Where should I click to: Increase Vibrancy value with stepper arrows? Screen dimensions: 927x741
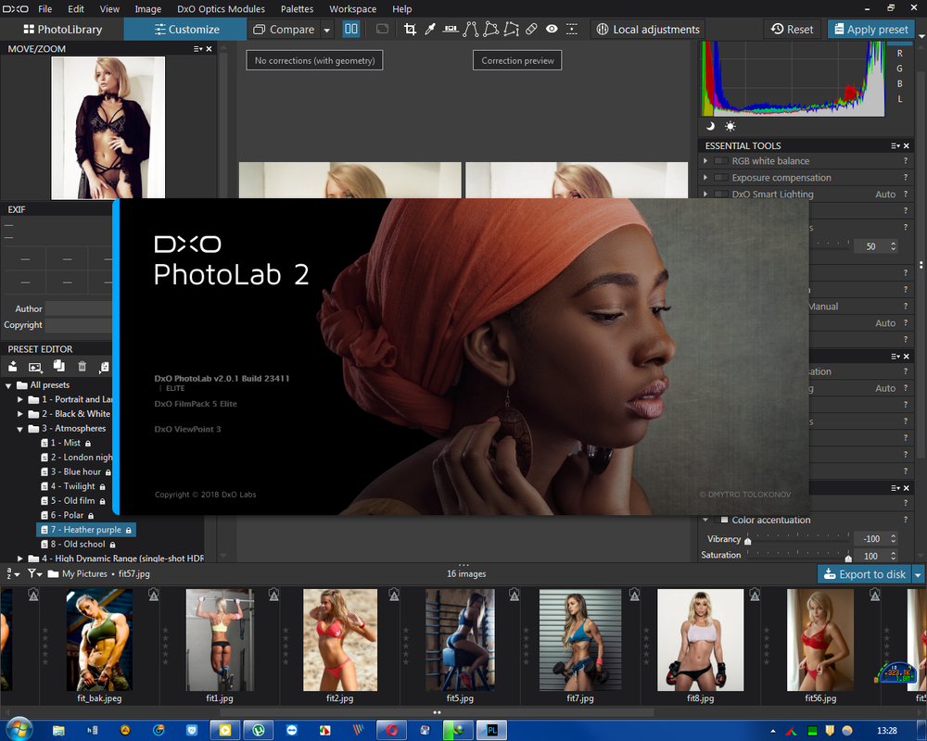point(894,536)
